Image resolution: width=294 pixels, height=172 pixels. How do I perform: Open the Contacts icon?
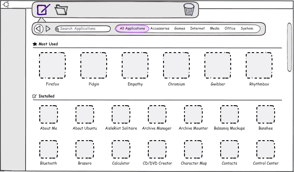pos(229,149)
